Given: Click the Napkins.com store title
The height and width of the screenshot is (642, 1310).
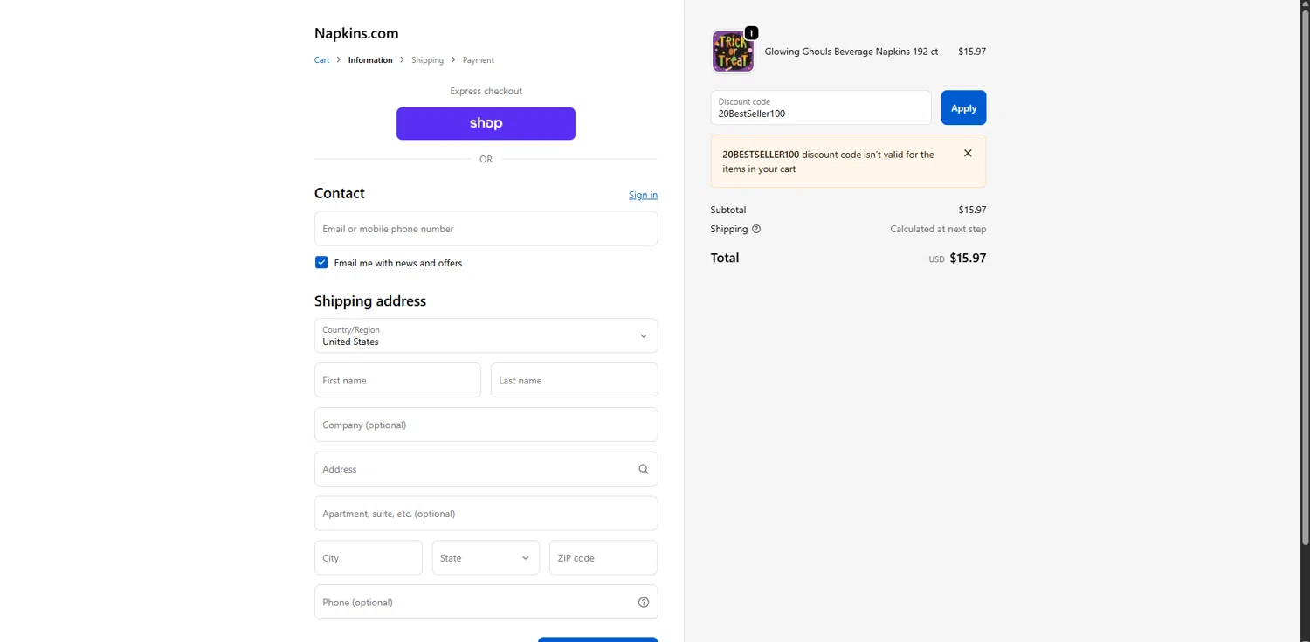Looking at the screenshot, I should tap(356, 33).
